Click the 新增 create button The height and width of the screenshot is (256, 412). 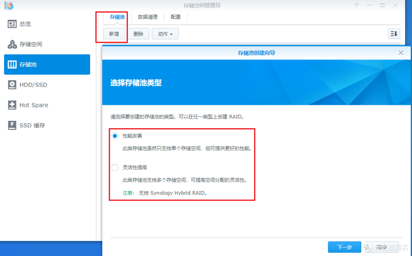[x=114, y=34]
